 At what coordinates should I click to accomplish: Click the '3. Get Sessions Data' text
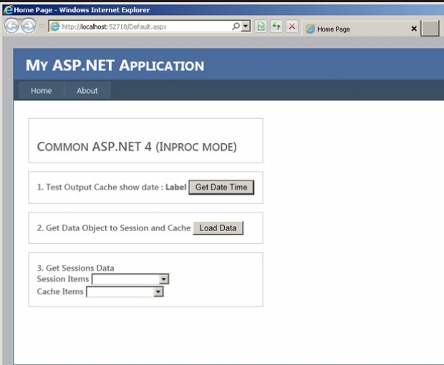(76, 268)
